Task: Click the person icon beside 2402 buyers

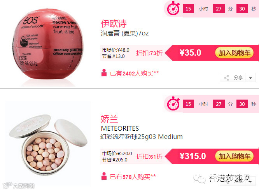Action: 104,73
